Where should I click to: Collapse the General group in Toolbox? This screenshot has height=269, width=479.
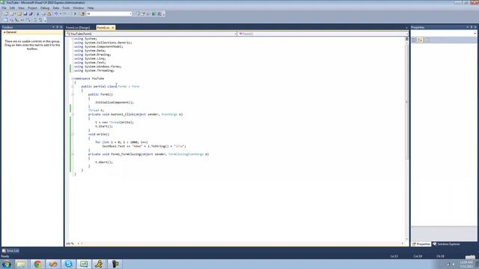4,32
